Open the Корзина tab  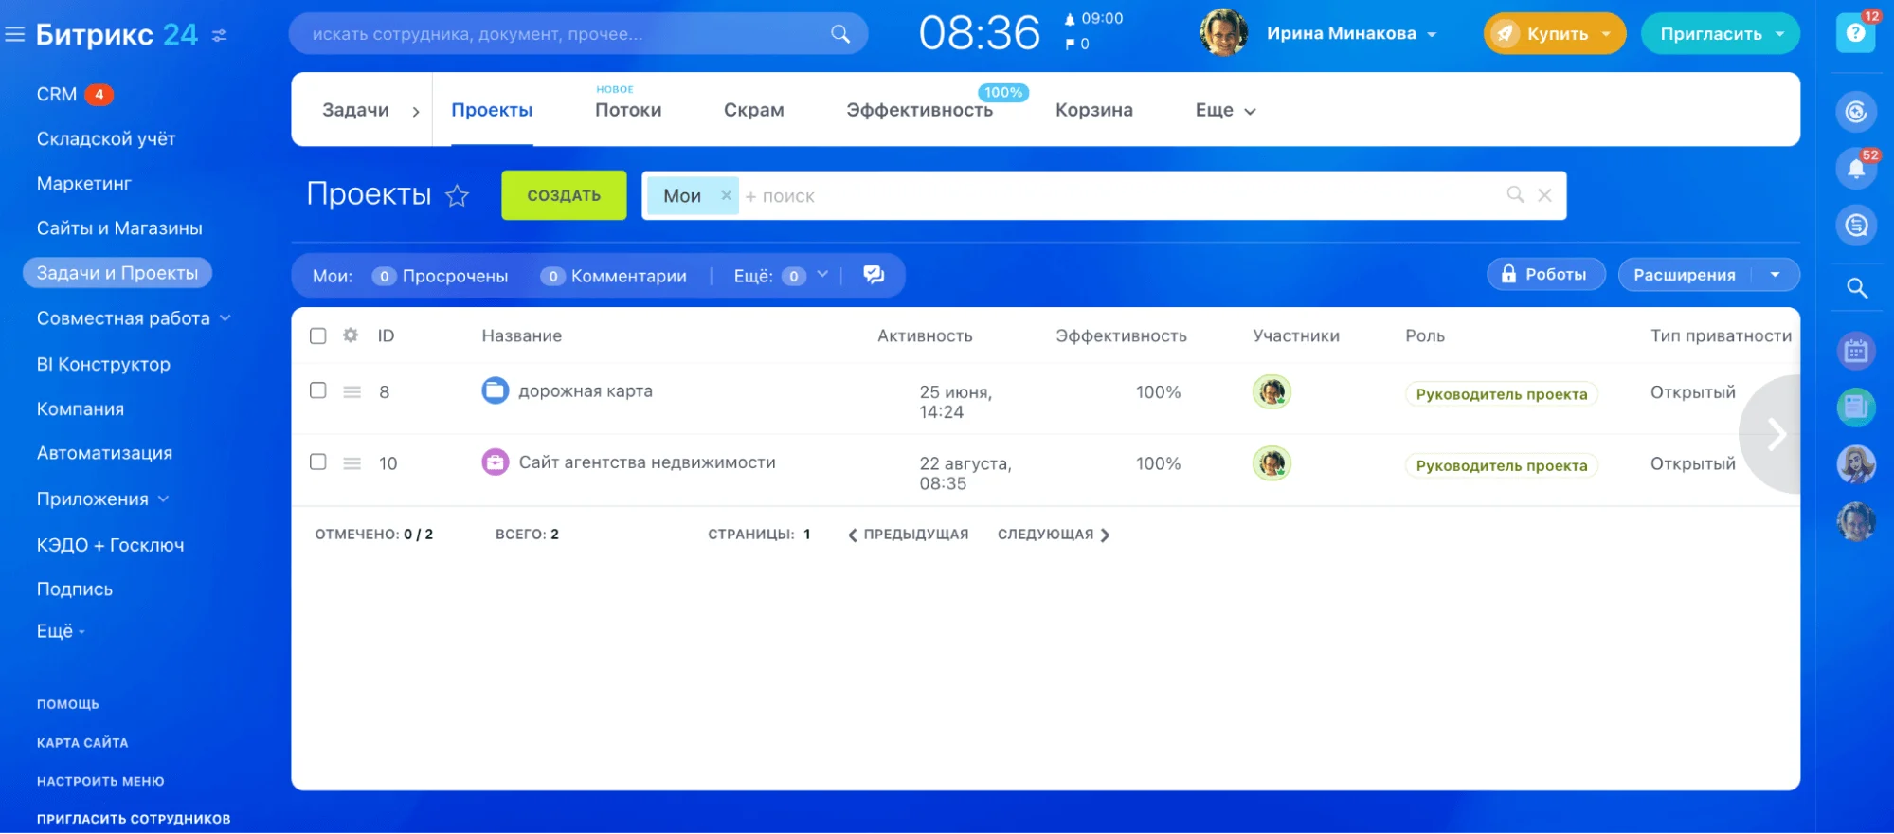pos(1093,110)
